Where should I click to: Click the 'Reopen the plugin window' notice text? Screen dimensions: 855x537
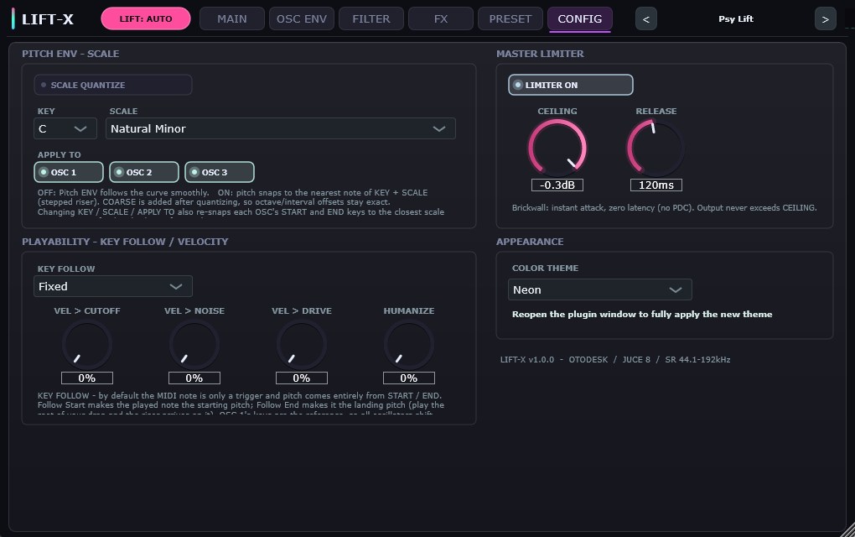pyautogui.click(x=642, y=315)
